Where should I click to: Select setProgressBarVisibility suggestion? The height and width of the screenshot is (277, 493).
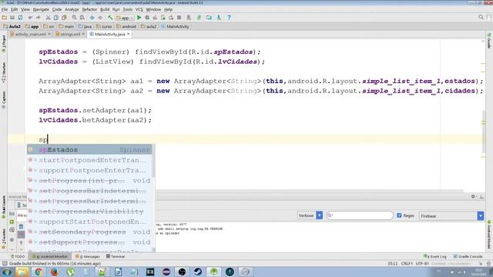point(89,212)
